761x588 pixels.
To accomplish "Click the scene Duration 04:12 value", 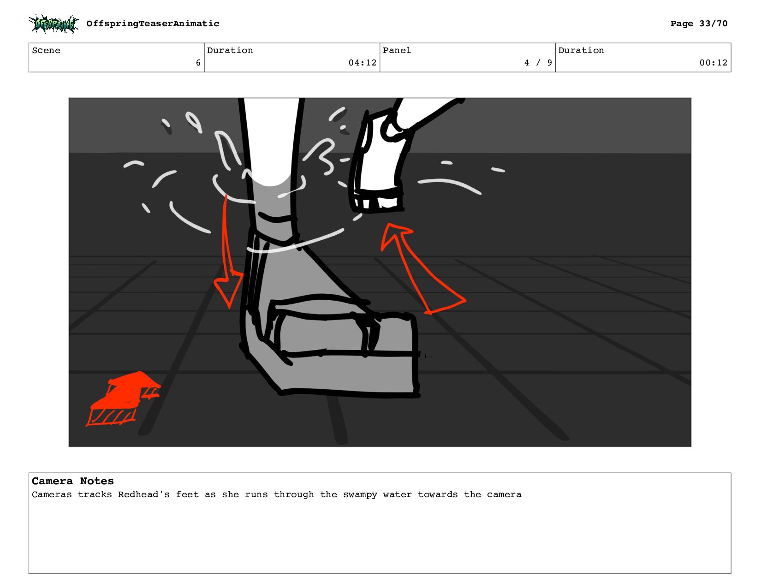I will click(363, 63).
